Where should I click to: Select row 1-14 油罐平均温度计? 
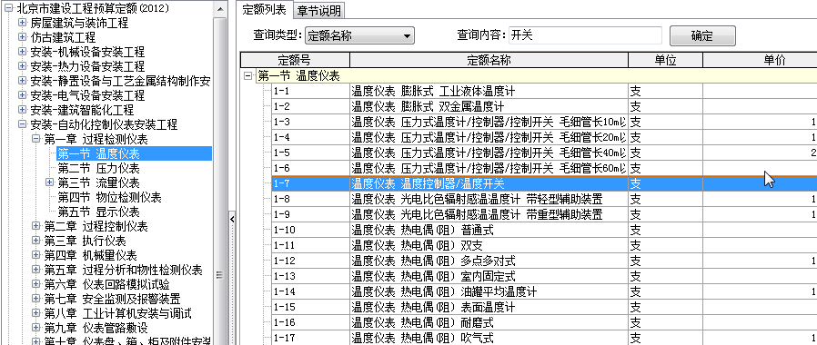tap(544, 291)
